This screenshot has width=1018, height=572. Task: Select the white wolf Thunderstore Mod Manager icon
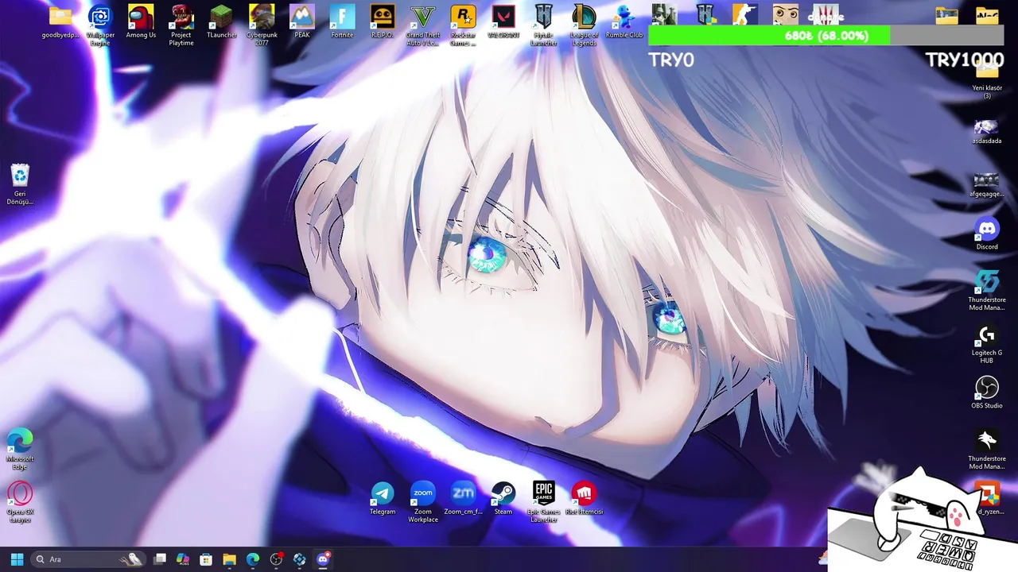pyautogui.click(x=987, y=440)
